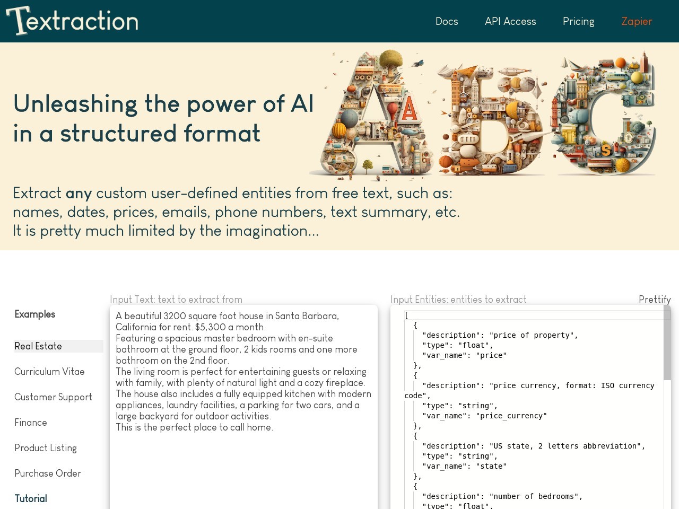Click the line ""var_name": "state""
This screenshot has height=509, width=679.
(464, 467)
